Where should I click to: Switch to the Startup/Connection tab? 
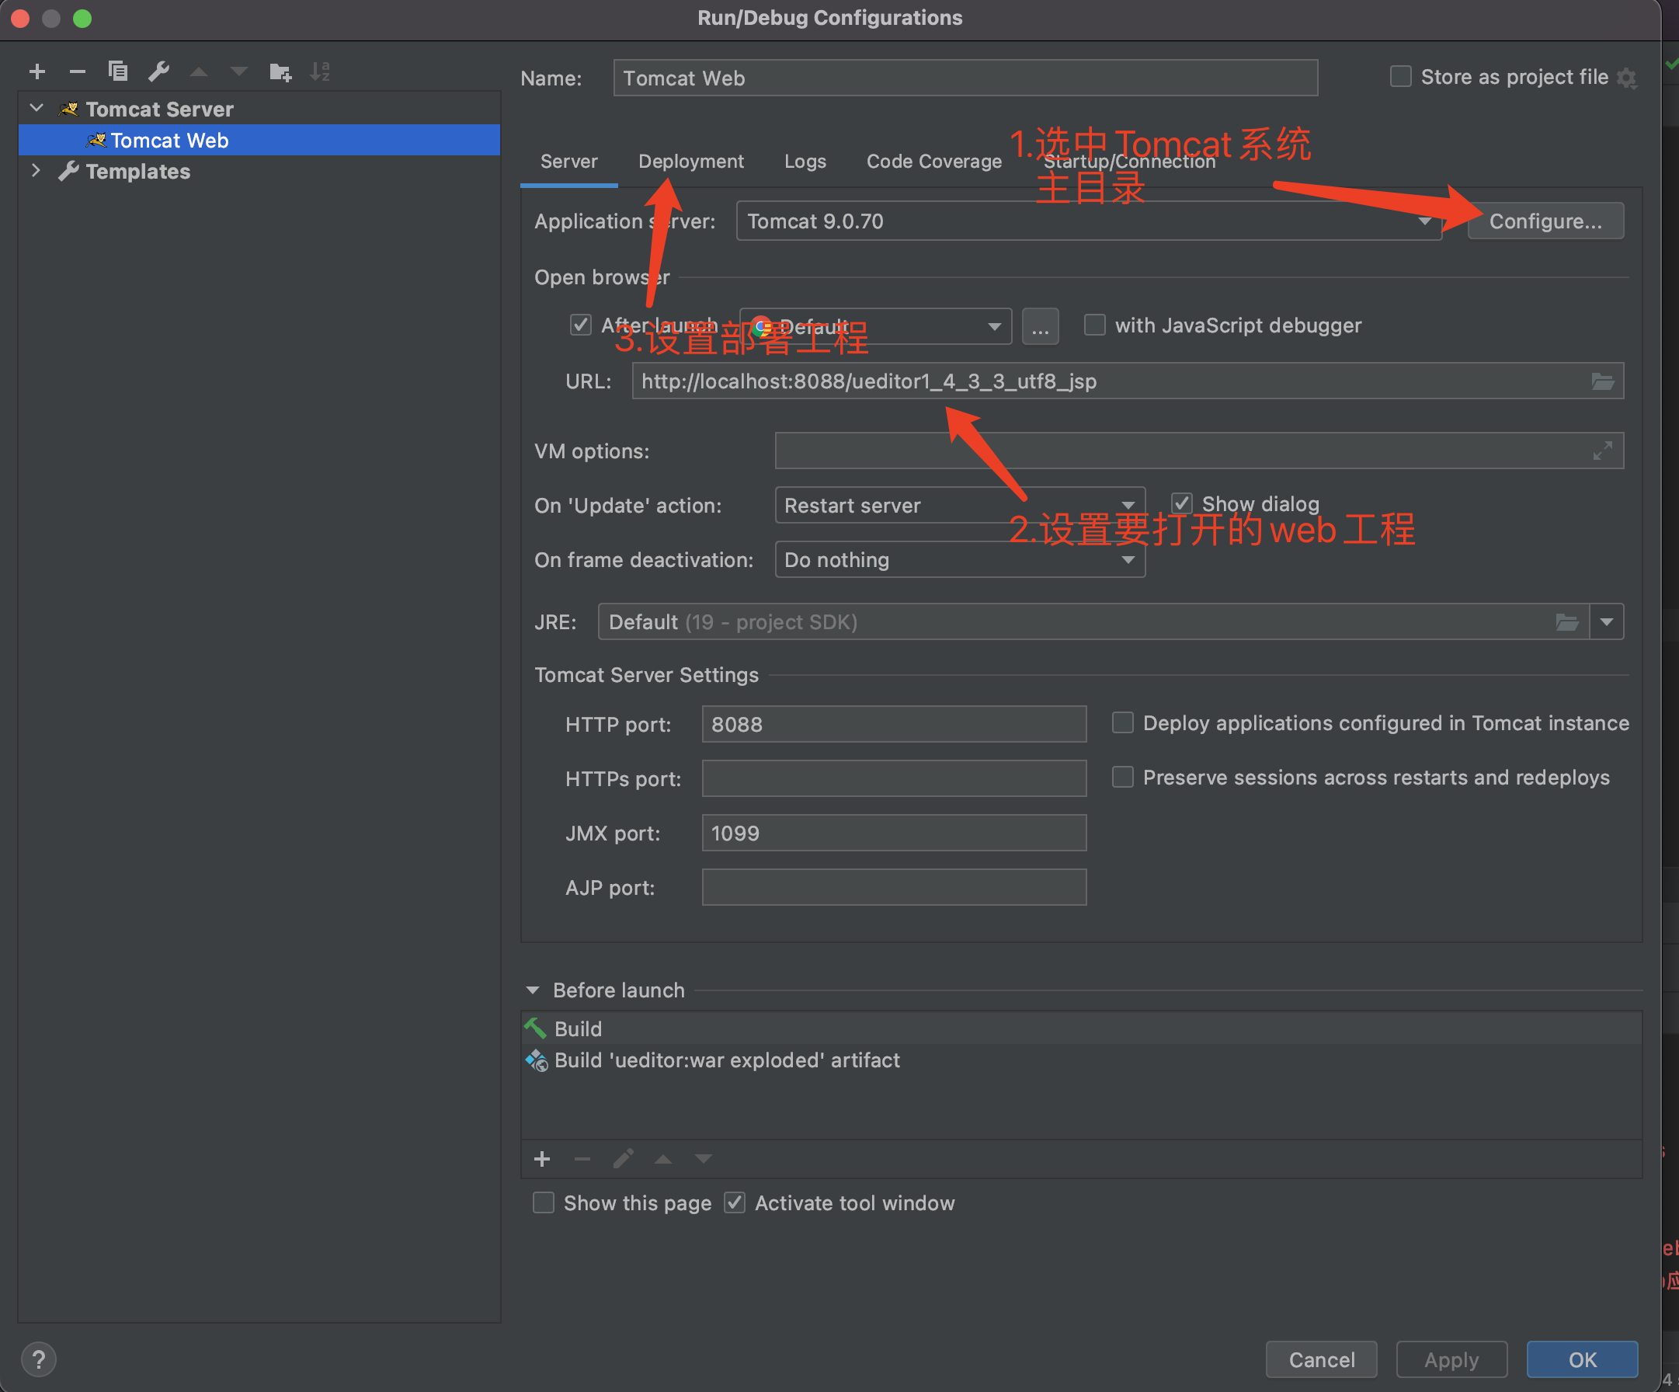point(1129,162)
